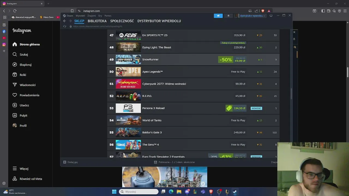Open dianabol enjoyer bookmark

tap(24, 17)
